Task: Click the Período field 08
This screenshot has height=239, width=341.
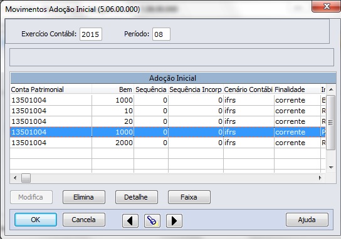Action: [x=161, y=34]
